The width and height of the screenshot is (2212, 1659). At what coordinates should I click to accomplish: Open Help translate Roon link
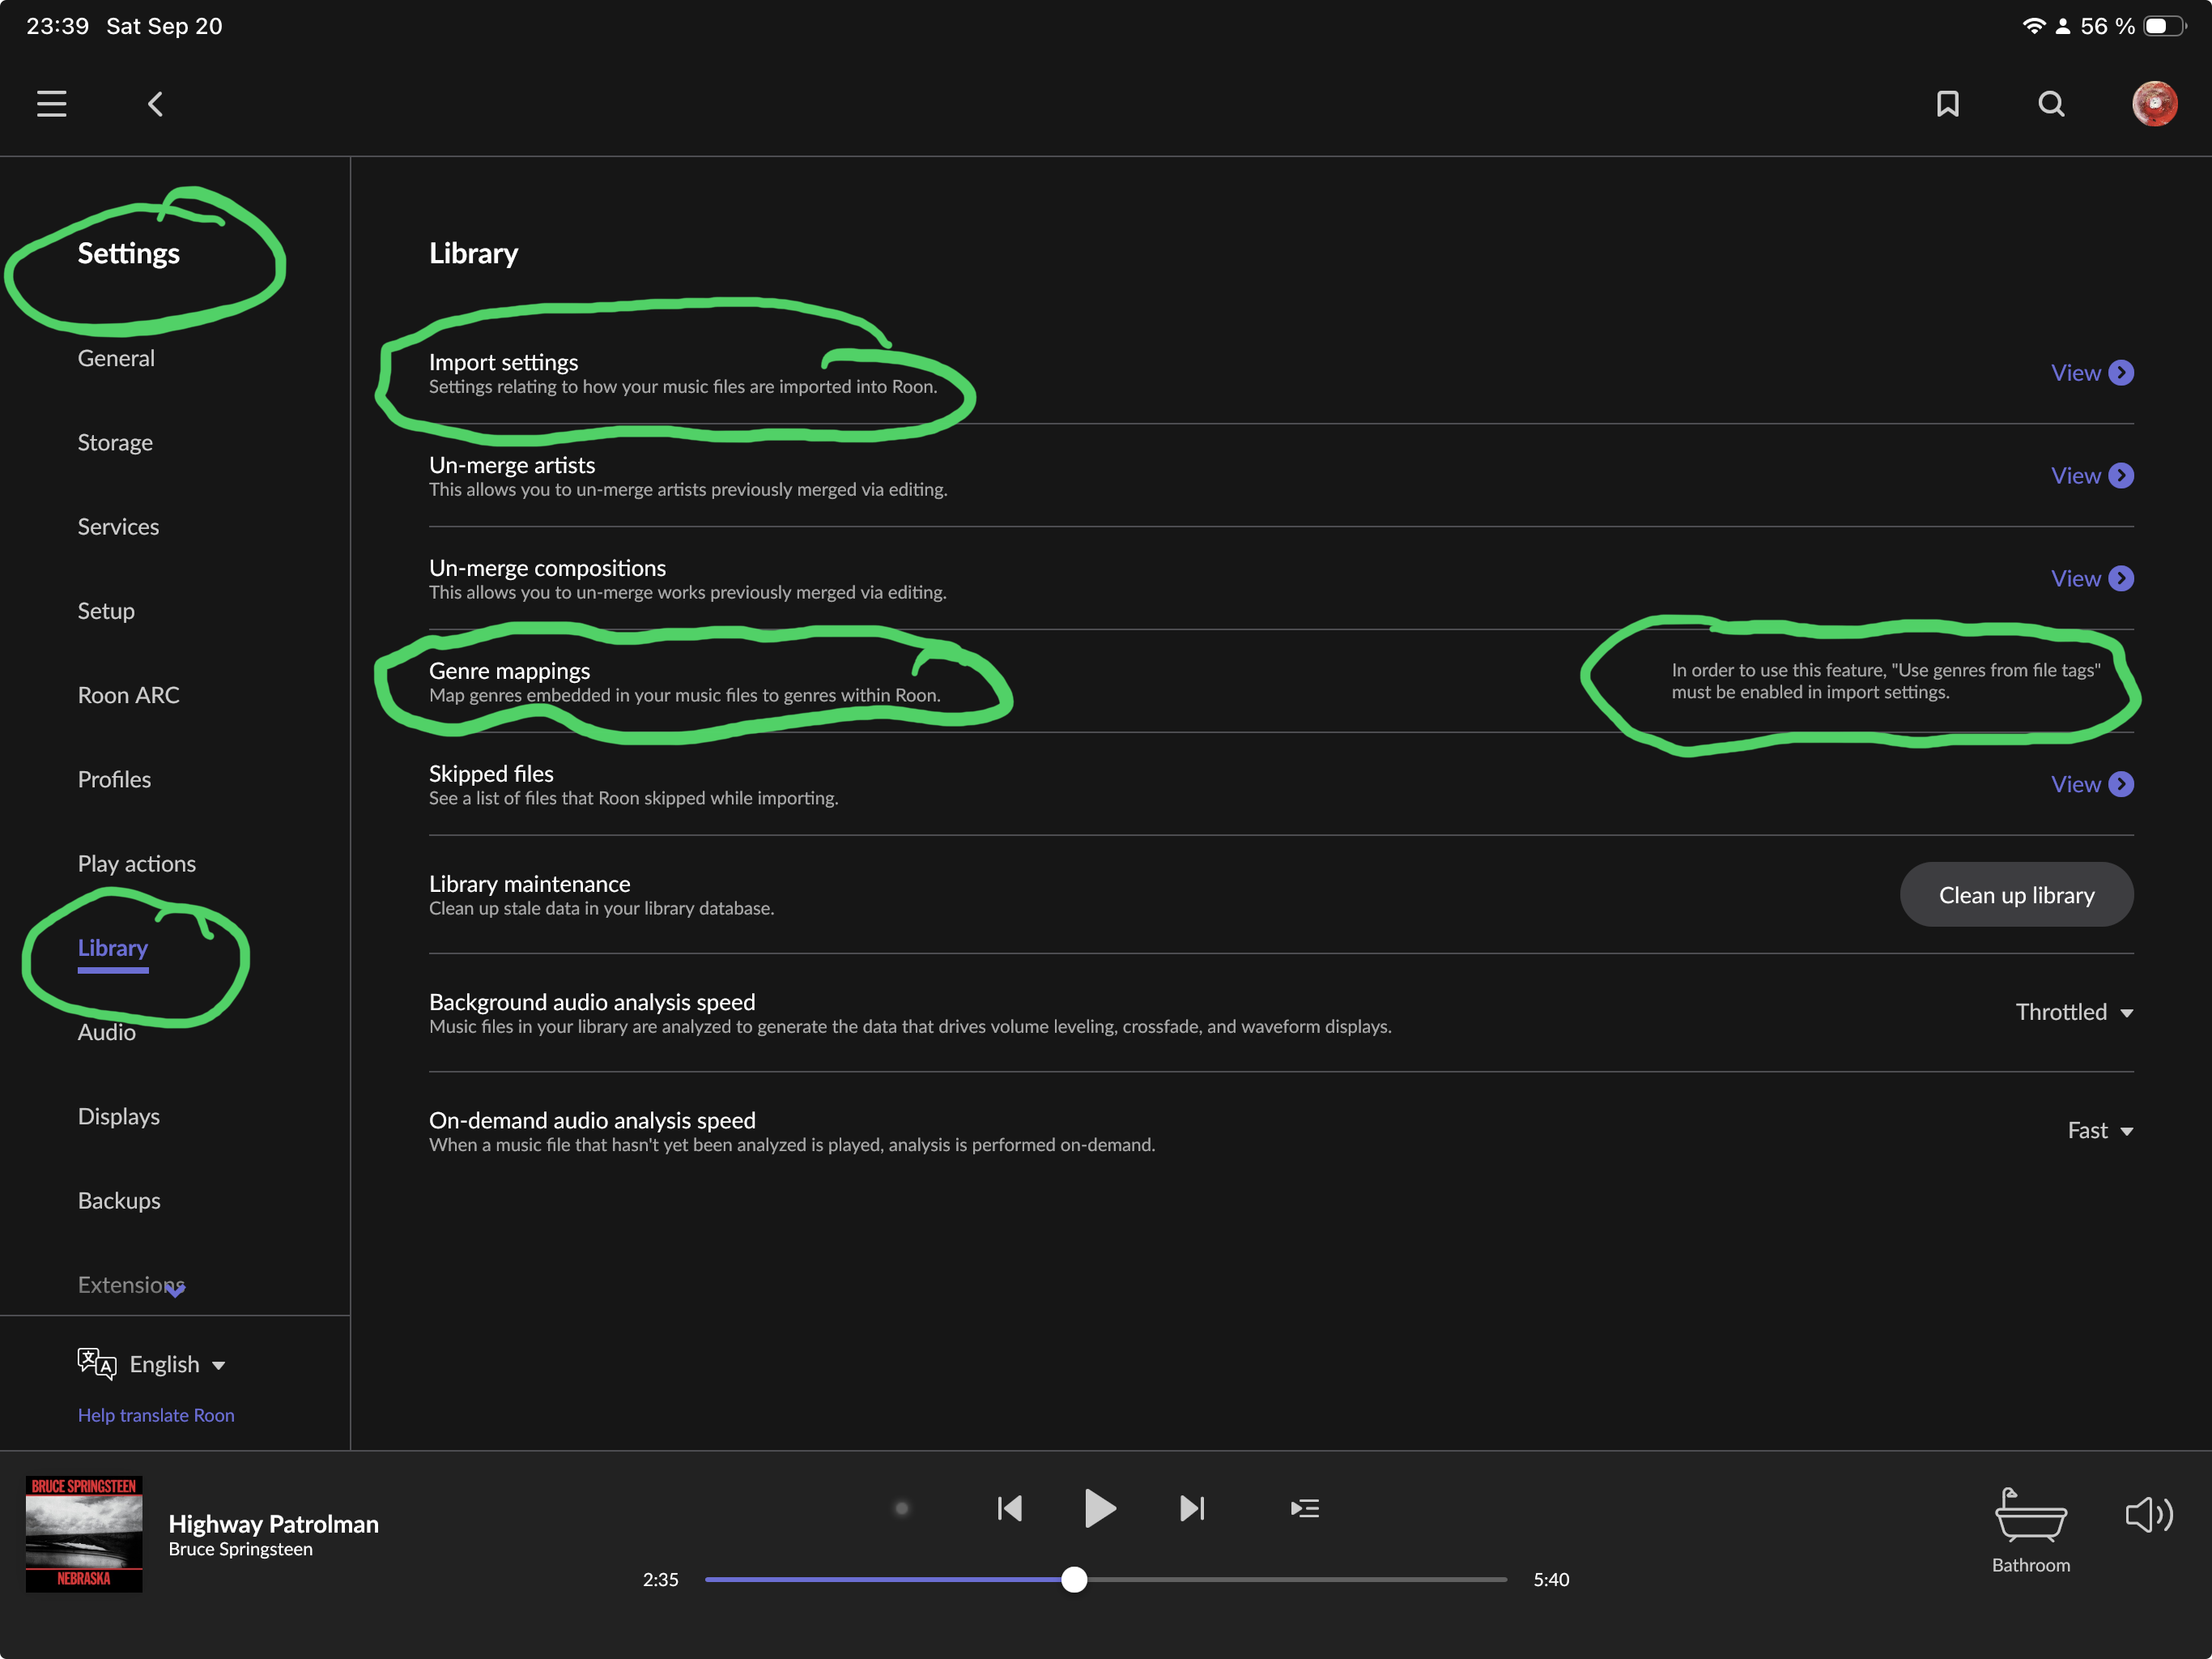156,1415
